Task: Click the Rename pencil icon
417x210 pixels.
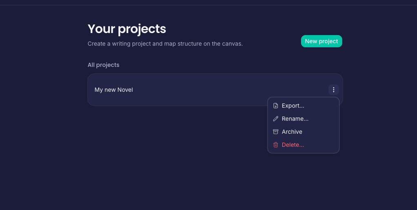Action: tap(276, 119)
